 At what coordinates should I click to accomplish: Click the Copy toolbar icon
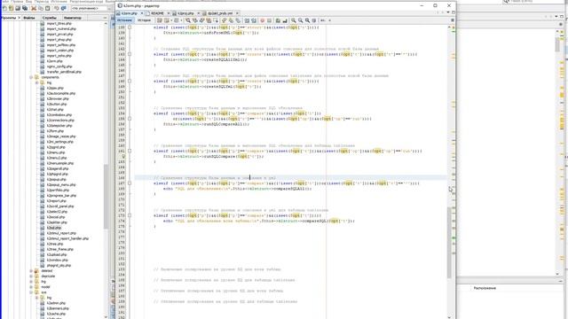[x=41, y=8]
